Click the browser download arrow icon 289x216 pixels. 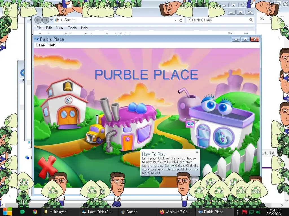coord(262,18)
